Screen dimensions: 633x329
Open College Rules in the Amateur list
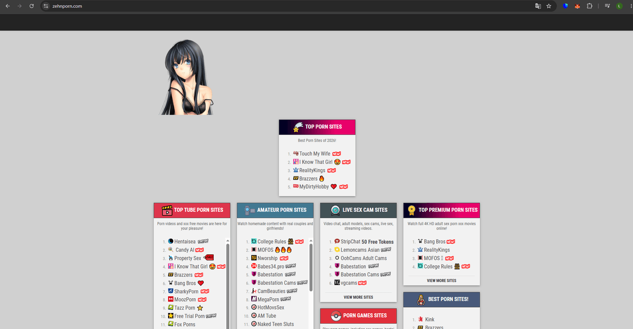tap(271, 242)
